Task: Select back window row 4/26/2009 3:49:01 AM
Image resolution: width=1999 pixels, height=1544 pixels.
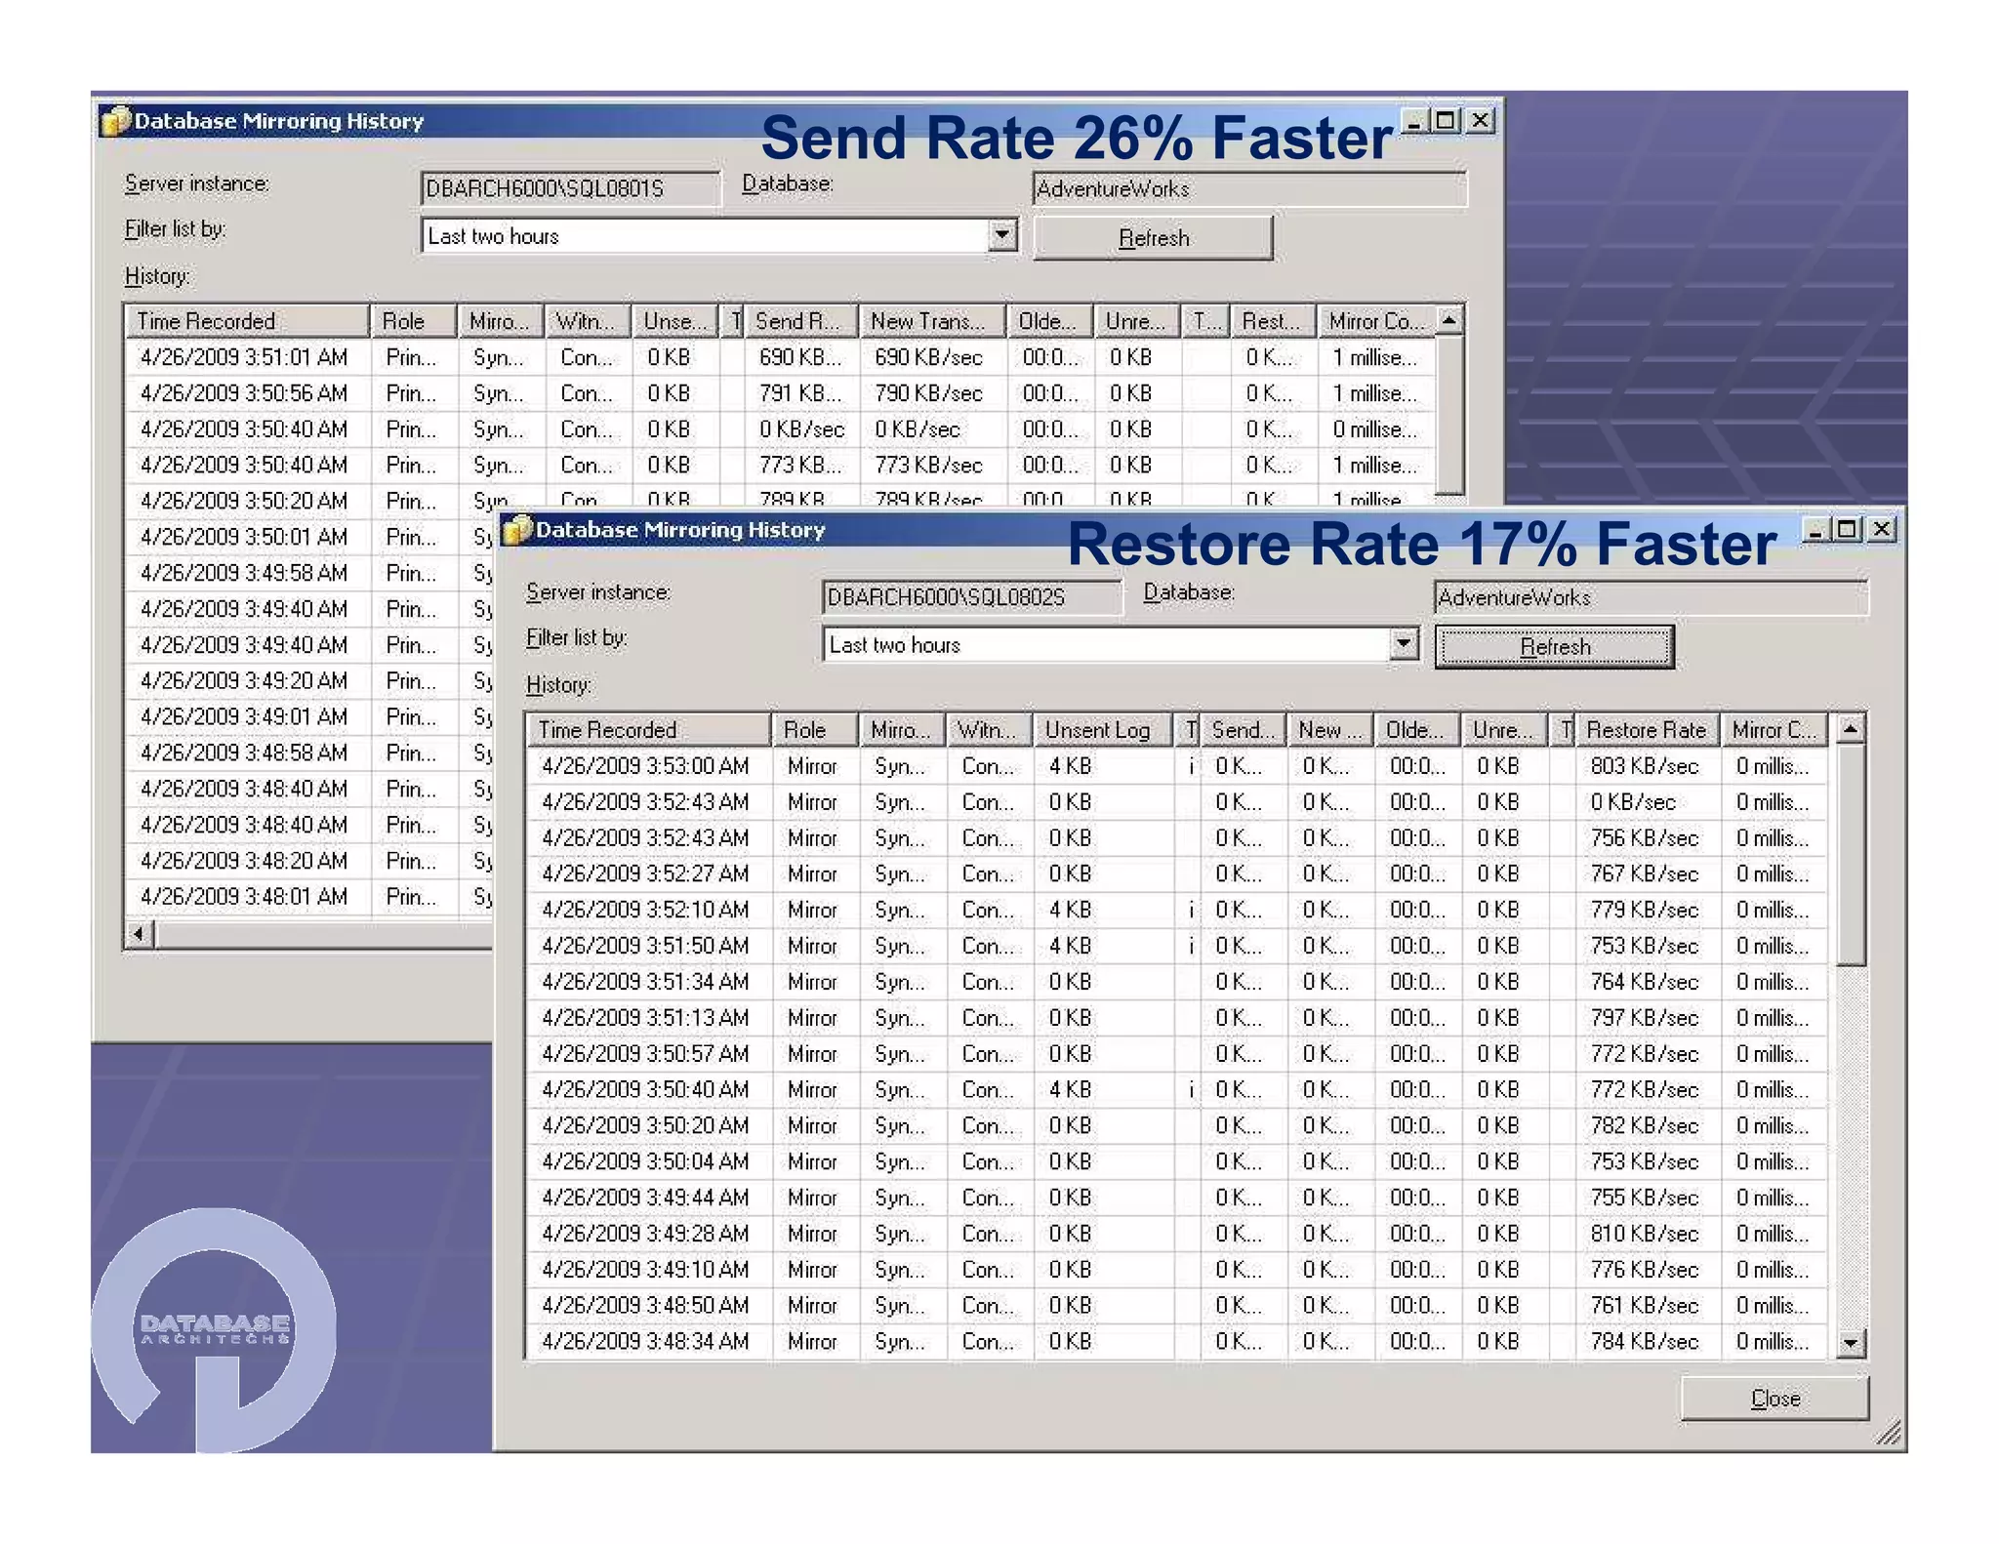Action: (x=309, y=716)
